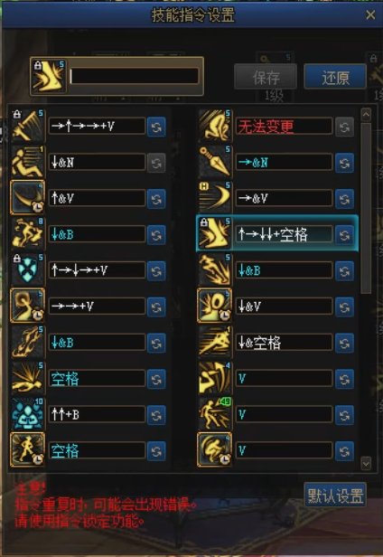Click the meditating figure skill icon for ↑↑+B
The width and height of the screenshot is (383, 557).
tap(28, 414)
